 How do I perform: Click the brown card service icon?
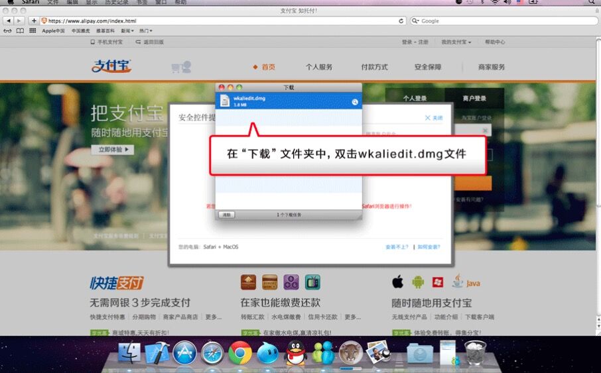tap(269, 282)
